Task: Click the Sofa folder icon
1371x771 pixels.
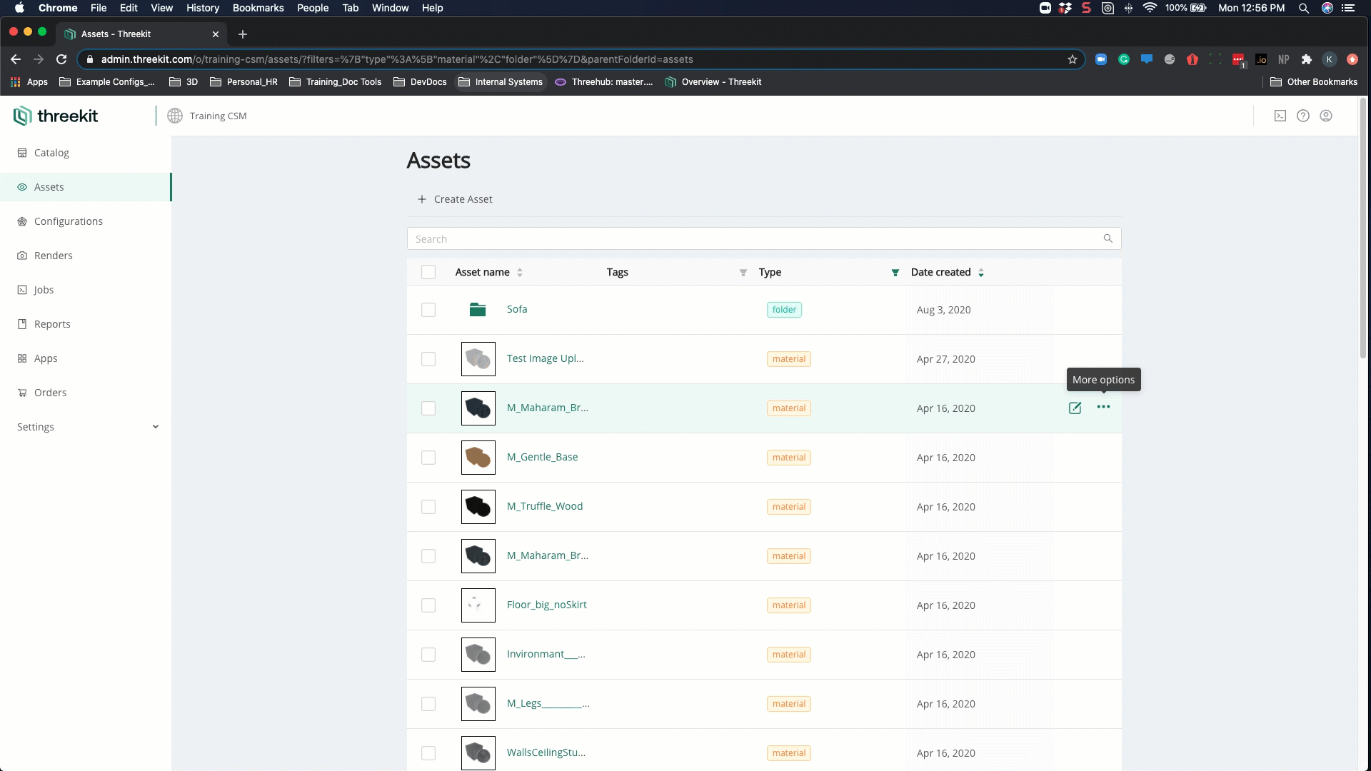Action: coord(478,309)
